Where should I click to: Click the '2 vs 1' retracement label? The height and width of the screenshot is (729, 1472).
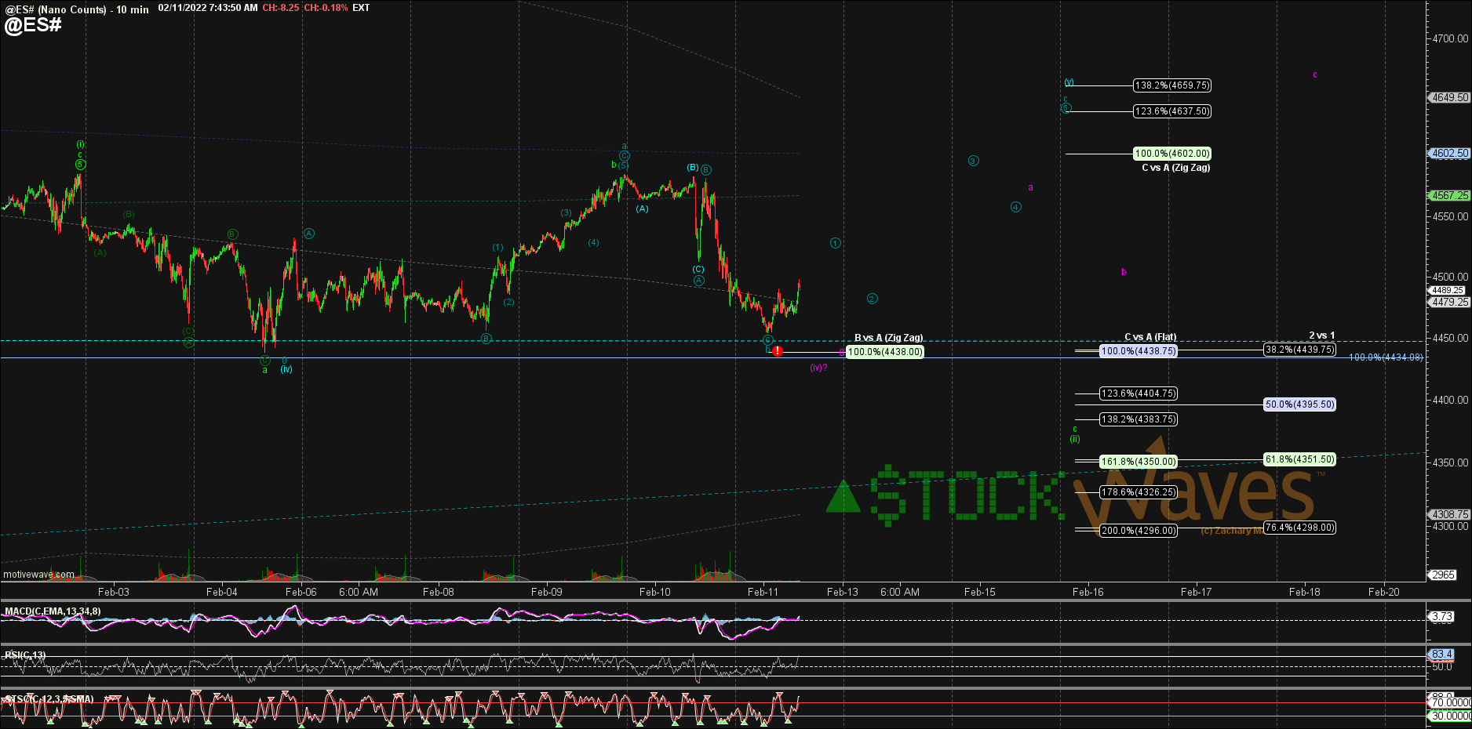click(1321, 335)
